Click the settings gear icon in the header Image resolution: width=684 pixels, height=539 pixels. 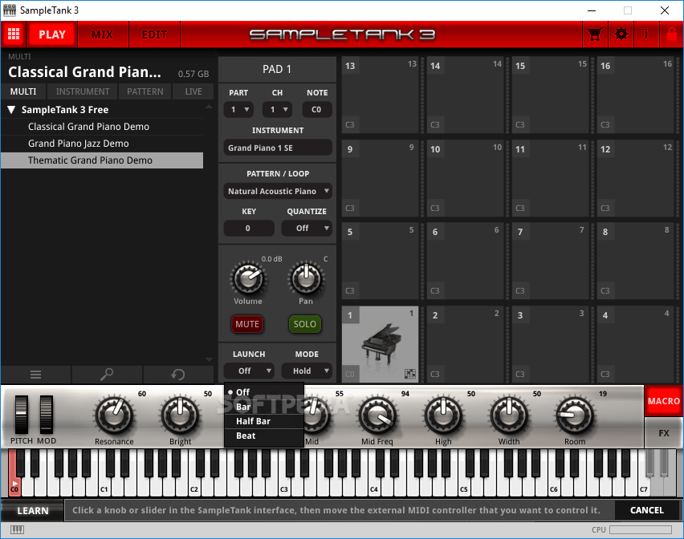tap(620, 34)
